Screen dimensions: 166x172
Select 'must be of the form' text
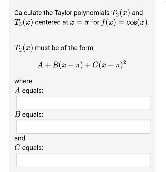point(64,48)
